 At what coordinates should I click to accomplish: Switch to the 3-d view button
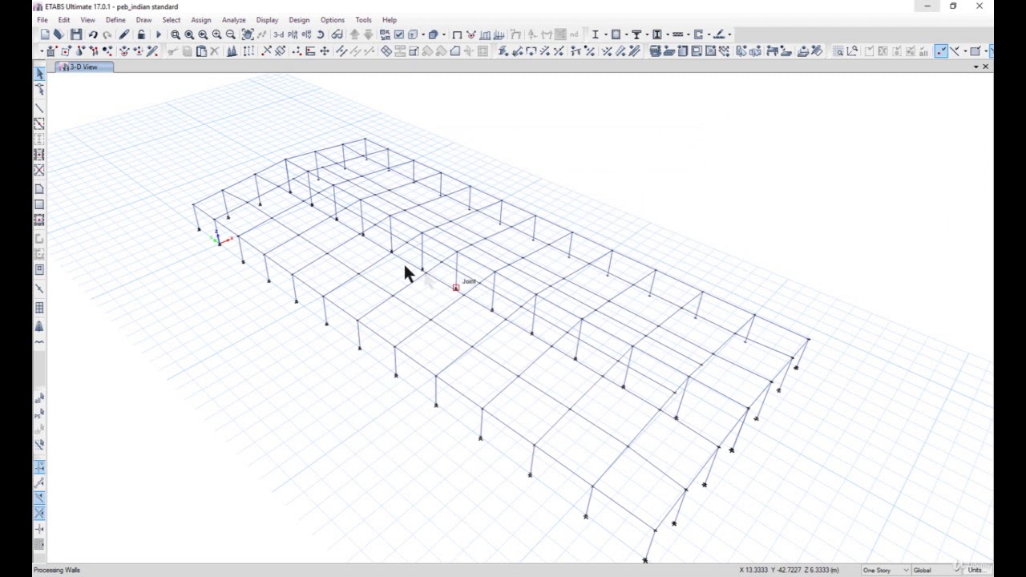[x=278, y=34]
